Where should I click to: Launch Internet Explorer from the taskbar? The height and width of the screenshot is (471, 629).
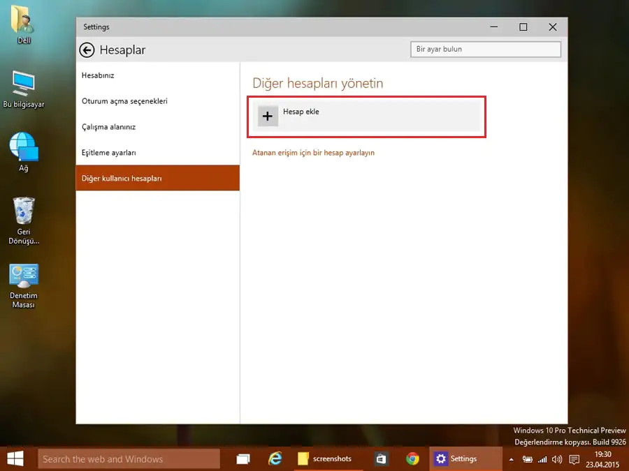tap(275, 458)
